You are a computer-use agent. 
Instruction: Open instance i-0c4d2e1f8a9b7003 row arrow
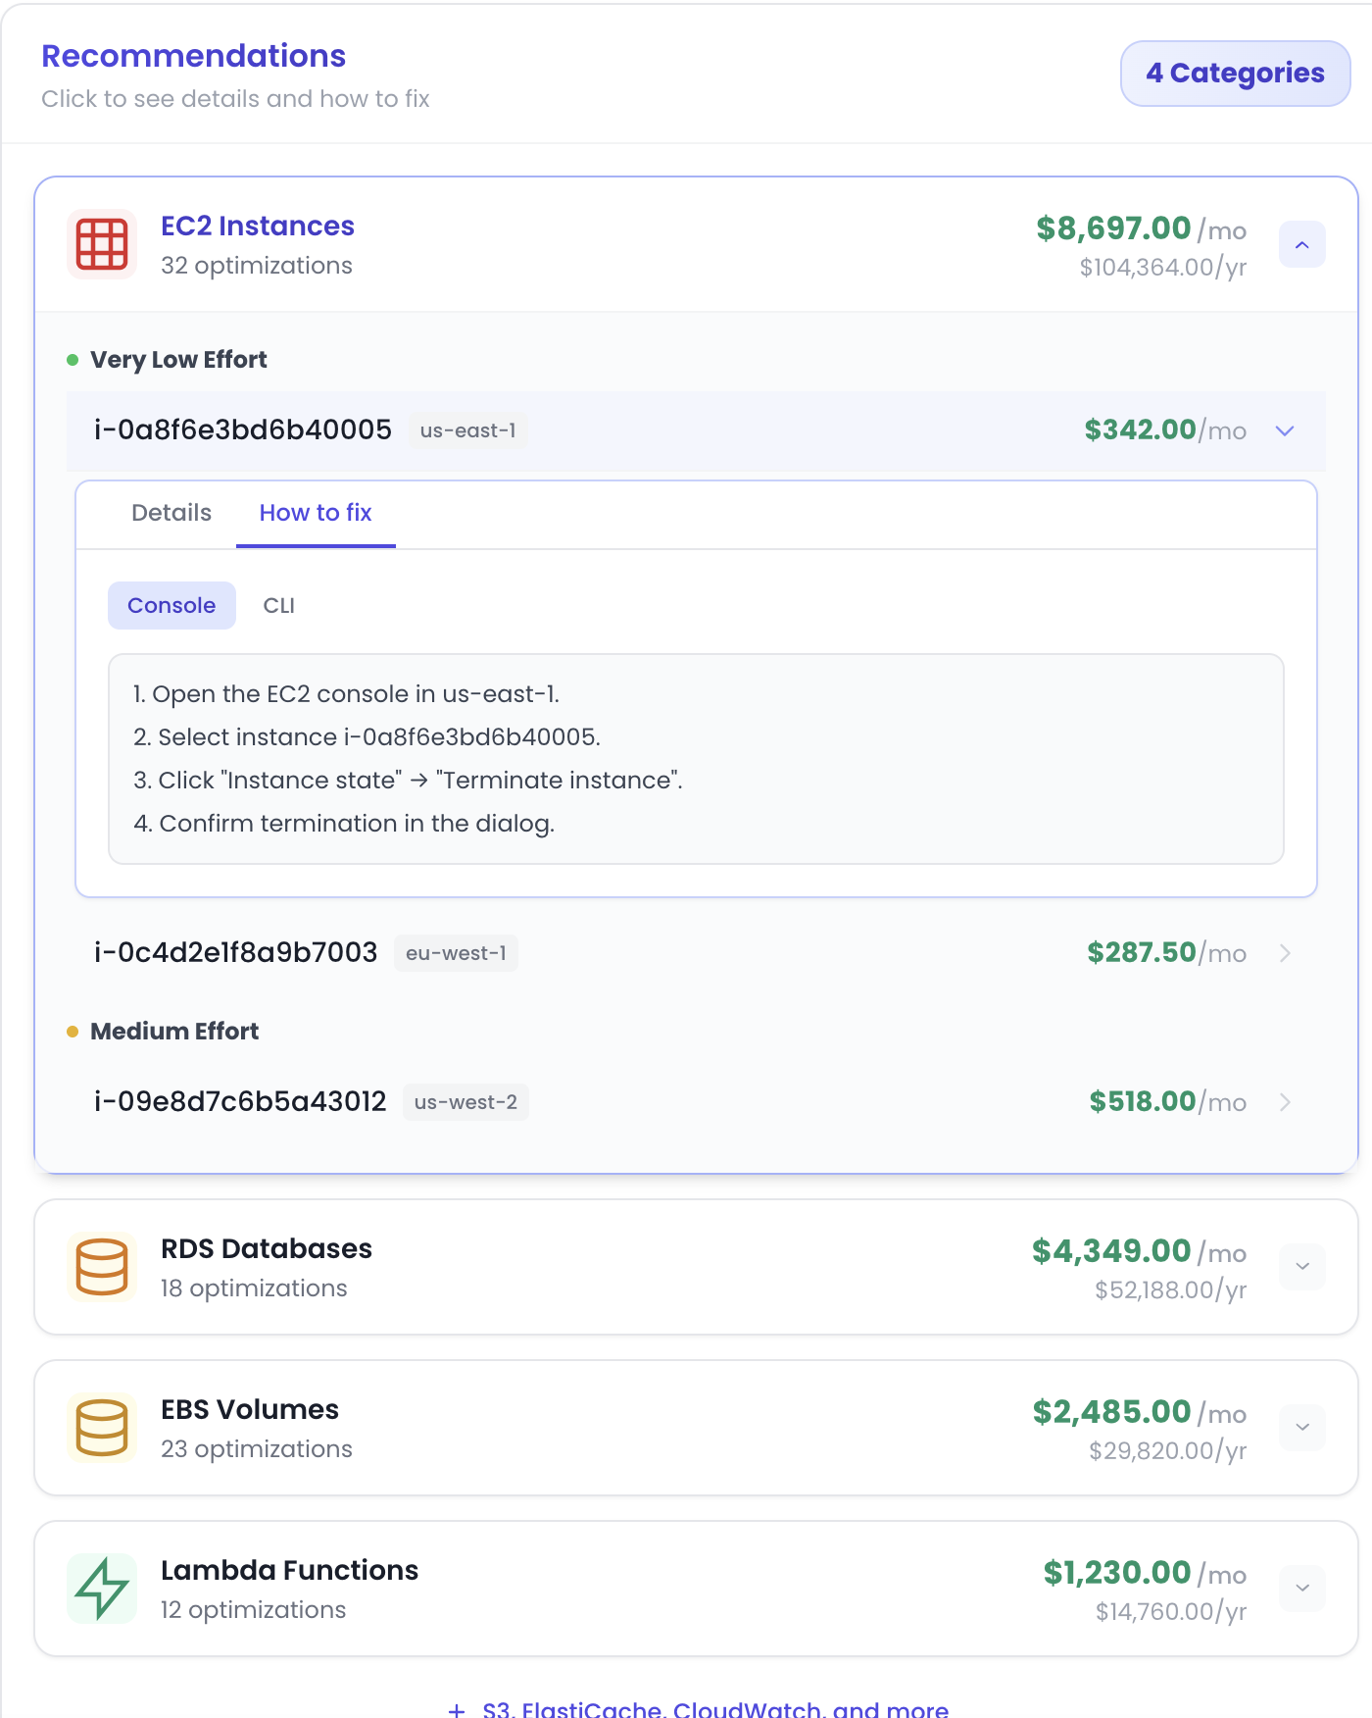coord(1285,953)
